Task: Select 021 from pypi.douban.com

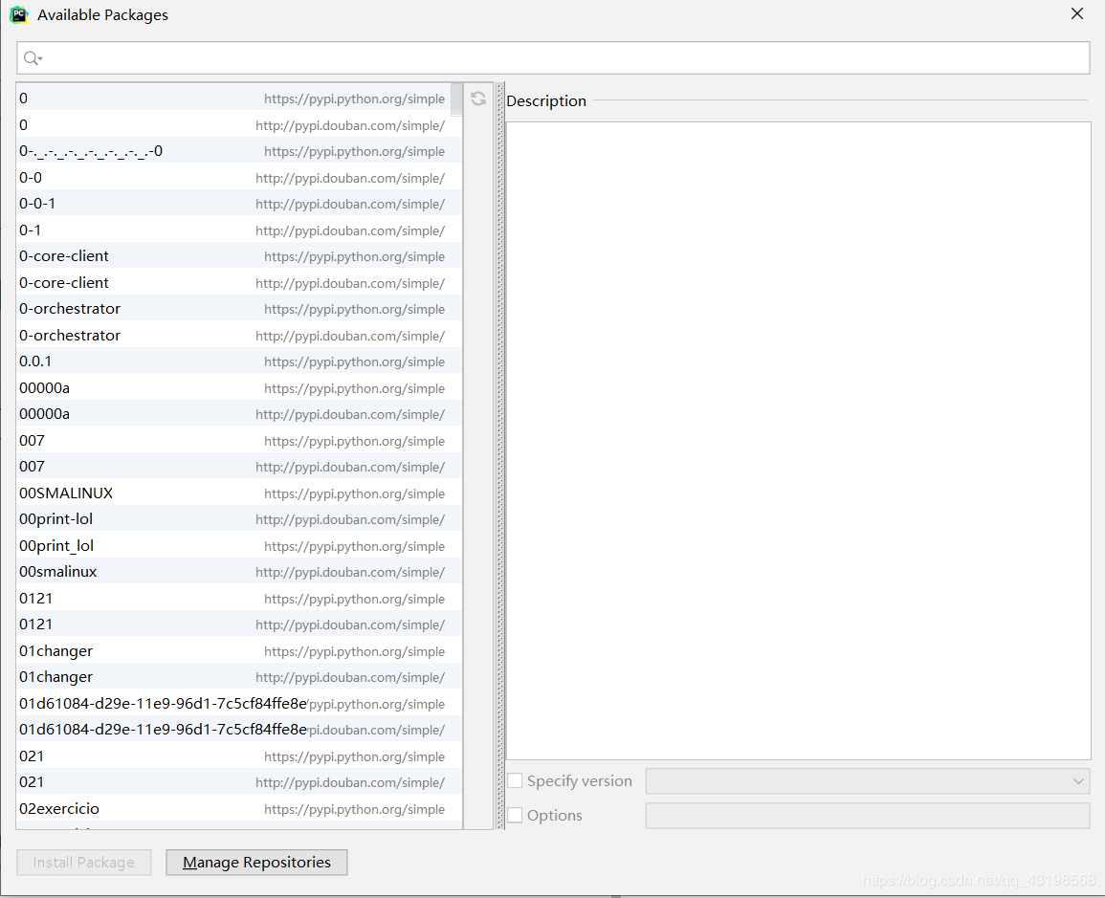Action: [x=239, y=781]
